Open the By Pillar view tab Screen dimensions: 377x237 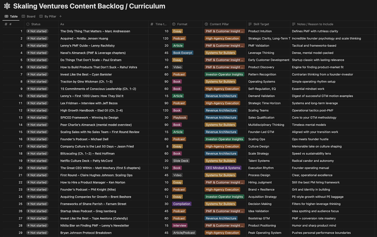pyautogui.click(x=48, y=16)
